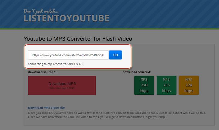This screenshot has height=130, width=219.
Task: Click the 'Youtube to MP3 Converter for Flash Video' heading
Action: [78, 39]
